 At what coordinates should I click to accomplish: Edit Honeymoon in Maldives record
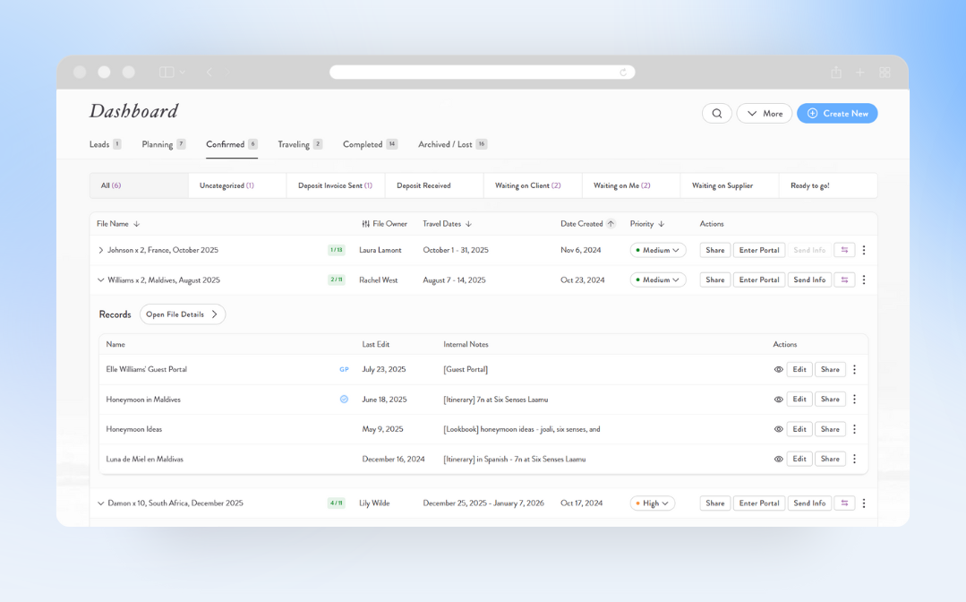pos(799,400)
